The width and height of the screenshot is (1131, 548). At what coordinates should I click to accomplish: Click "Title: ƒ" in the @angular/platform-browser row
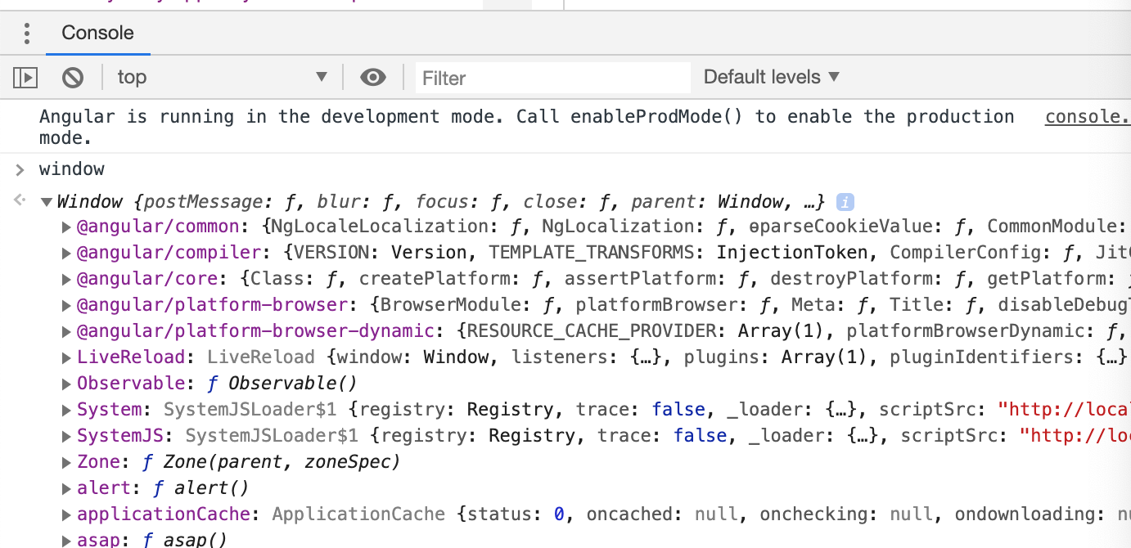[932, 305]
